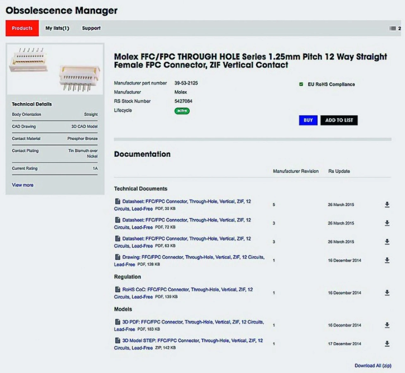Open Datasheet link with PDF, 72 KB
Image resolution: width=405 pixels, height=373 pixels.
[183, 224]
